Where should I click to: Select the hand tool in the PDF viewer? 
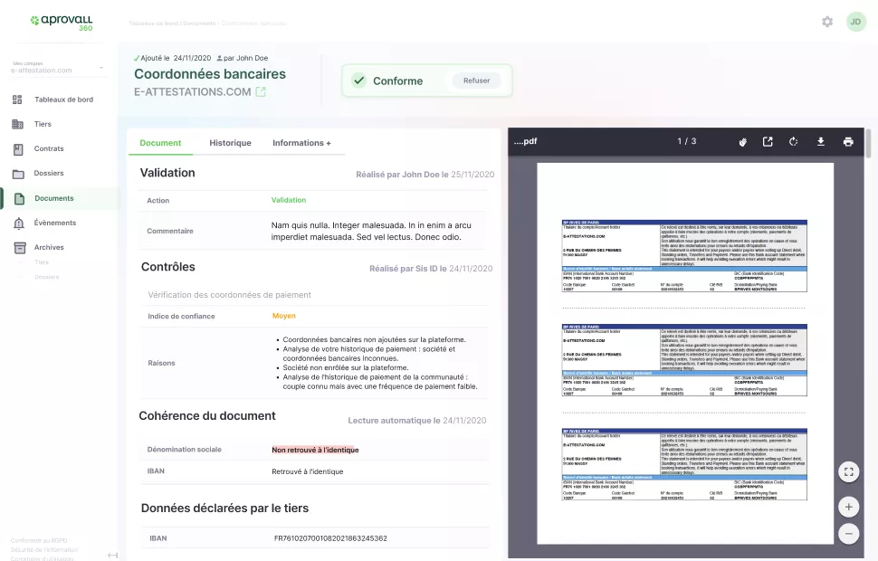(743, 142)
